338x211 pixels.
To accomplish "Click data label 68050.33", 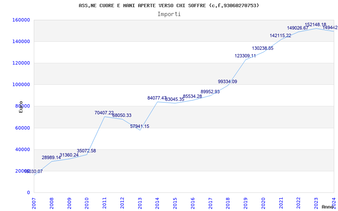I will coord(122,115).
